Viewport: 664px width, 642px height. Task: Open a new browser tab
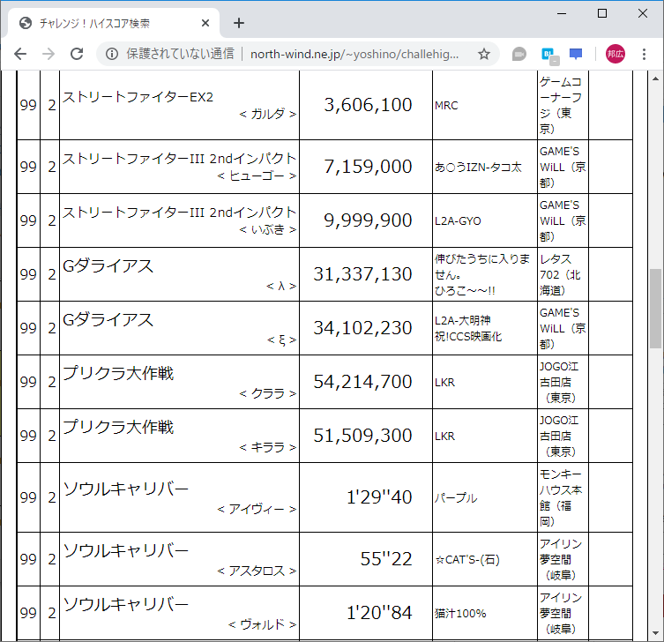[x=239, y=23]
